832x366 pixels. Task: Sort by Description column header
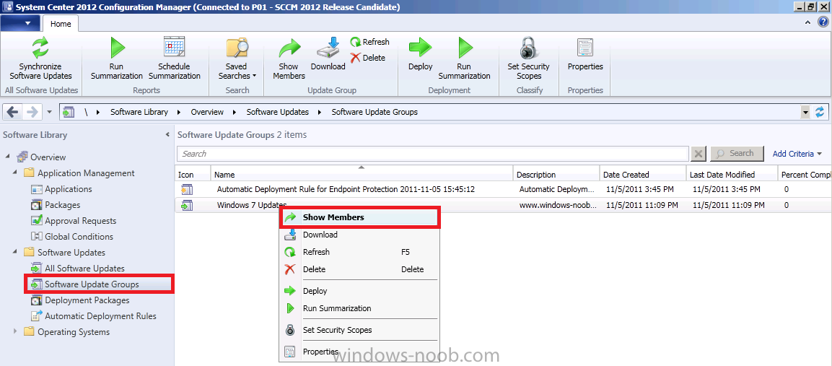pos(556,174)
